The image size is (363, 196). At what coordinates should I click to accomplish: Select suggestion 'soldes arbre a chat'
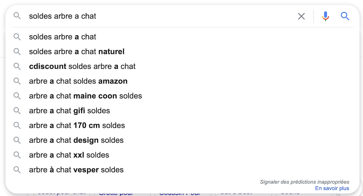183,37
